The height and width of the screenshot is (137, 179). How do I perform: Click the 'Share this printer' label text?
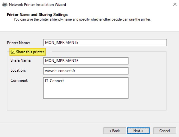pyautogui.click(x=30, y=52)
